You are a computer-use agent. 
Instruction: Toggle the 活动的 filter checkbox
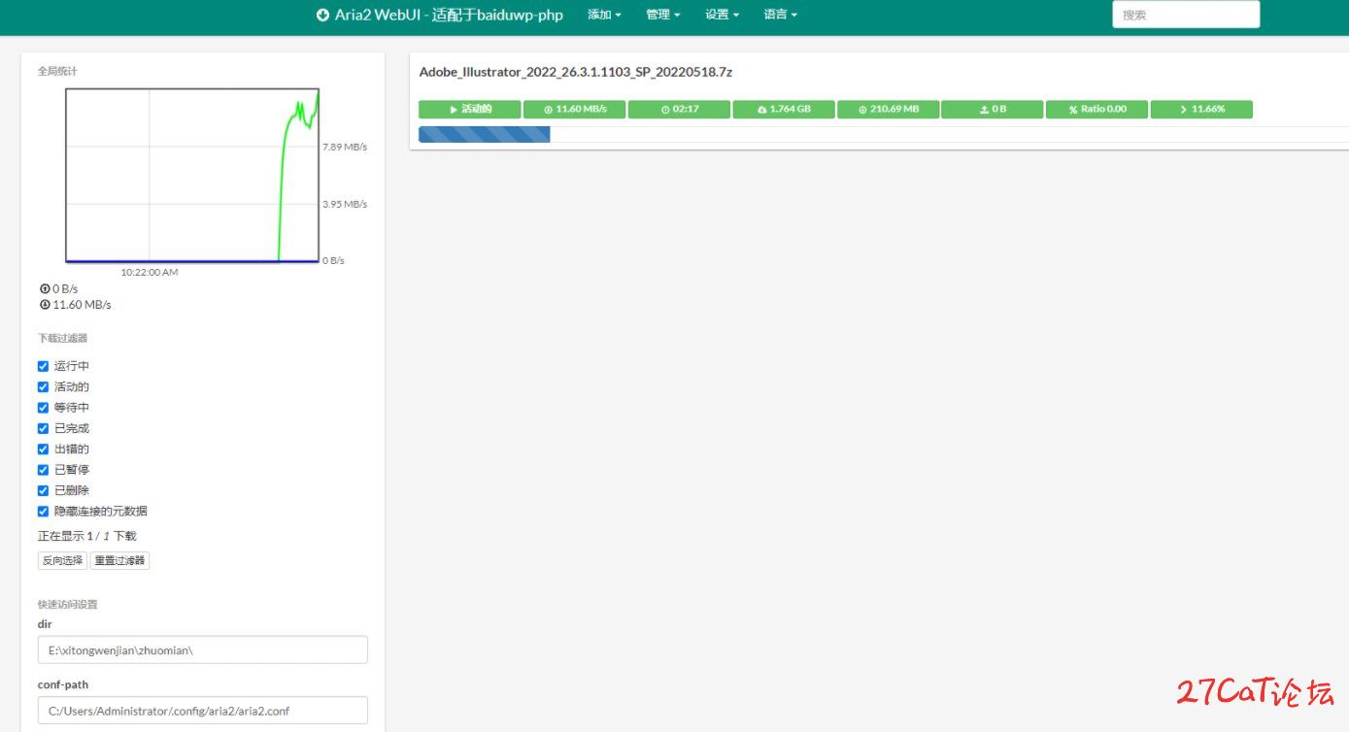pyautogui.click(x=43, y=386)
